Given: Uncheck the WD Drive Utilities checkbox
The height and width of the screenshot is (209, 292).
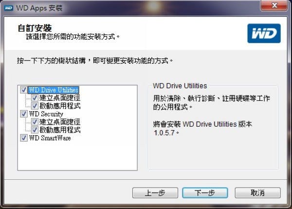Looking at the screenshot, I should click(24, 90).
